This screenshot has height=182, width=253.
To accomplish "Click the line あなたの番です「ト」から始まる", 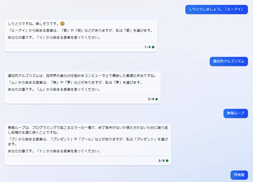I will (x=54, y=151).
